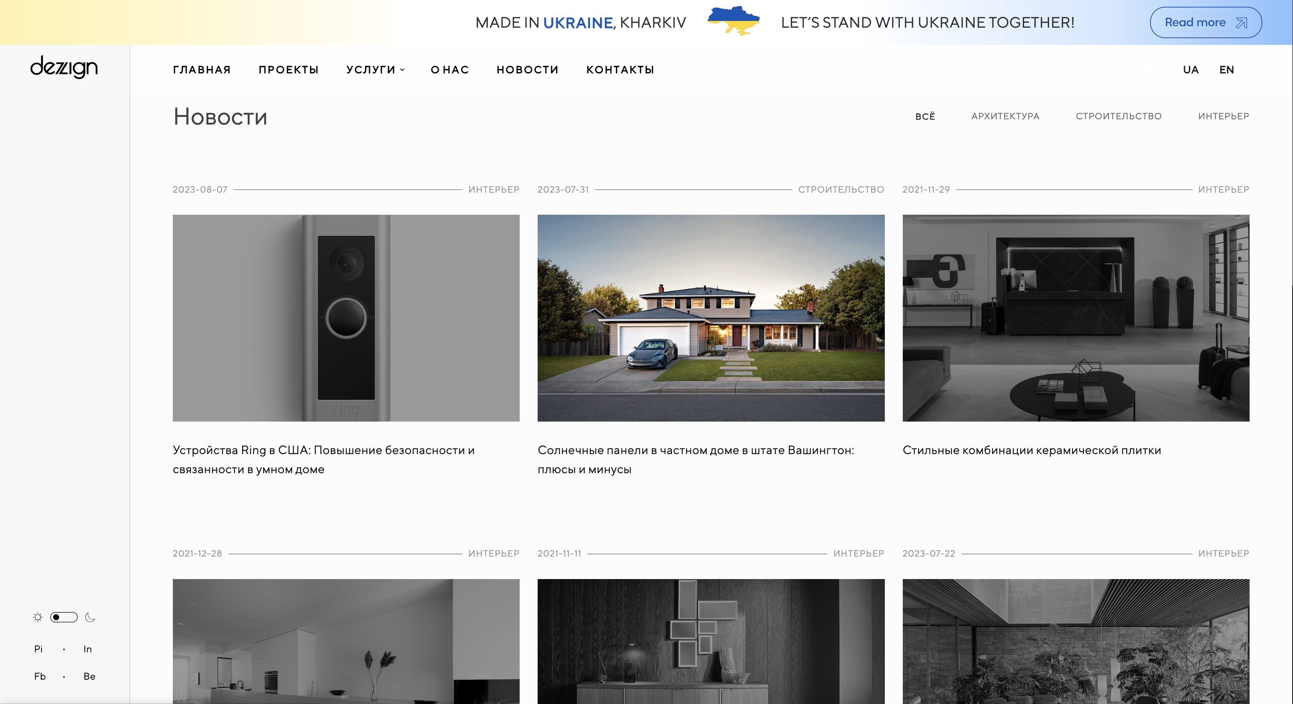Image resolution: width=1293 pixels, height=704 pixels.
Task: Click the sun light-mode icon
Action: coord(38,617)
